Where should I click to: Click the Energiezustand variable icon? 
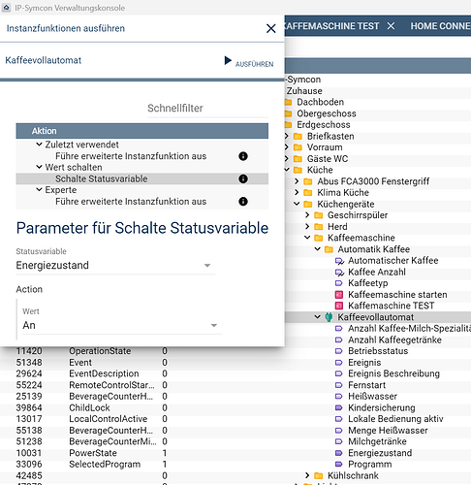[x=338, y=453]
